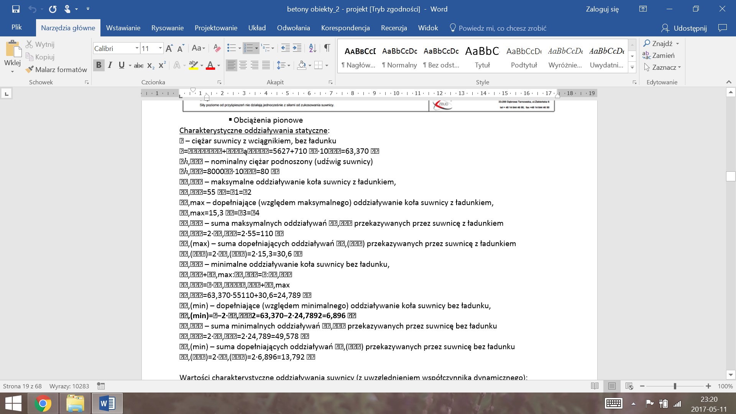Redo the last action
736x414 pixels.
coord(53,9)
